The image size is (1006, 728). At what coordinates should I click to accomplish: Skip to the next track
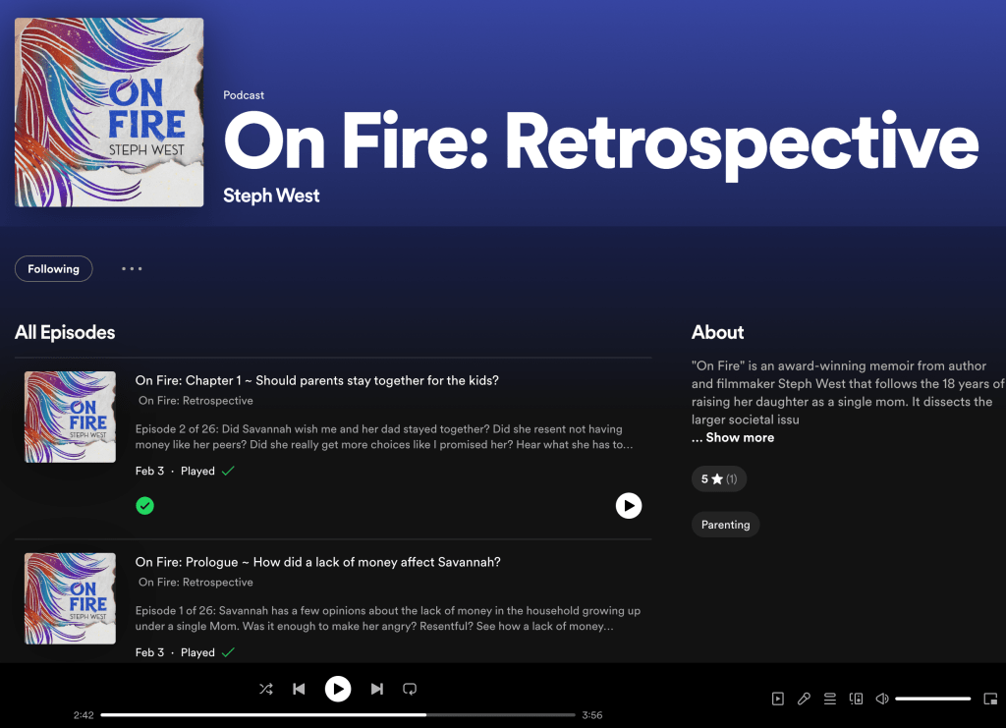(x=377, y=689)
